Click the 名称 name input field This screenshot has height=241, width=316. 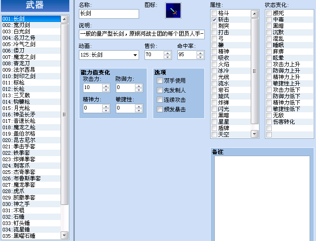tap(109, 14)
